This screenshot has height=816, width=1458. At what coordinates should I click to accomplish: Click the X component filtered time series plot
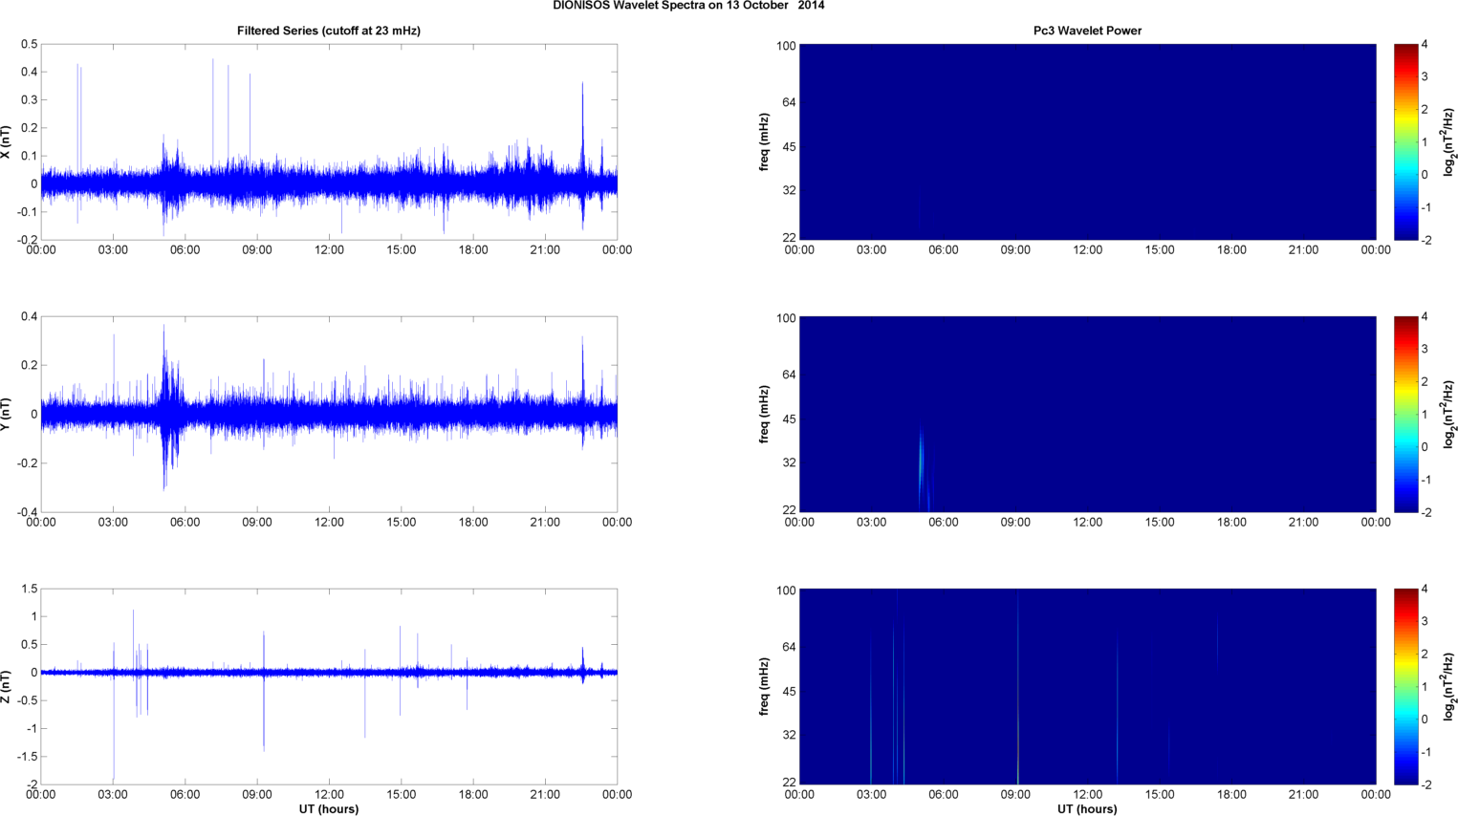click(x=329, y=142)
